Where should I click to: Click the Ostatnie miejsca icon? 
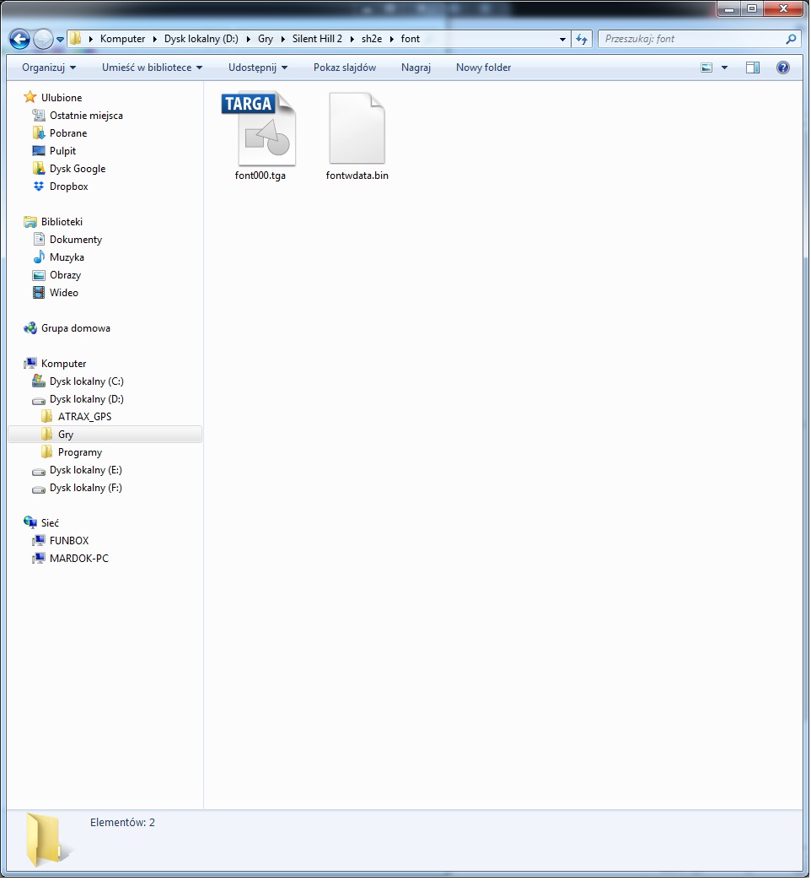[x=38, y=115]
